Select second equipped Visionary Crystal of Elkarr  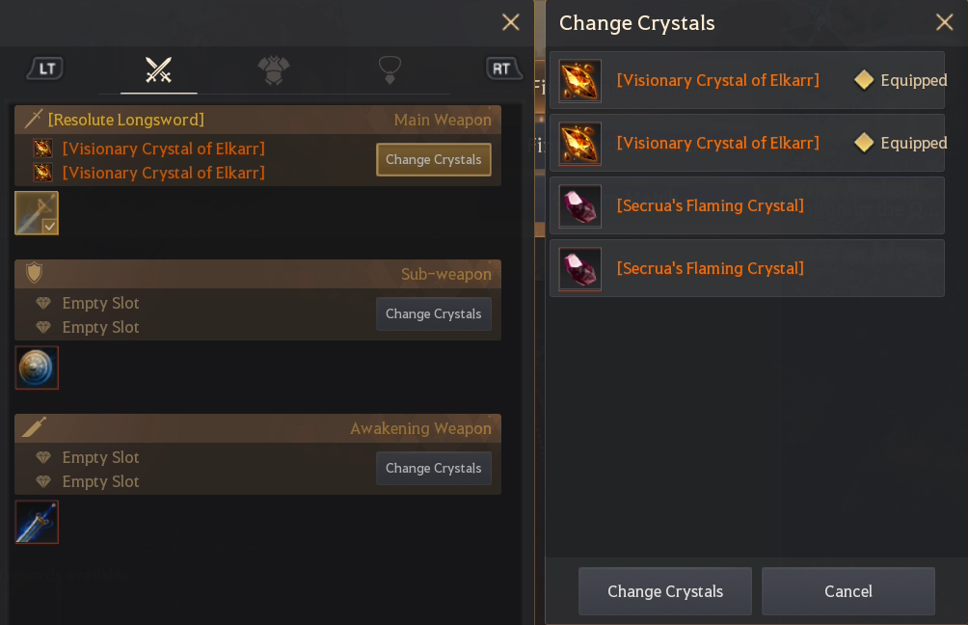coord(747,143)
